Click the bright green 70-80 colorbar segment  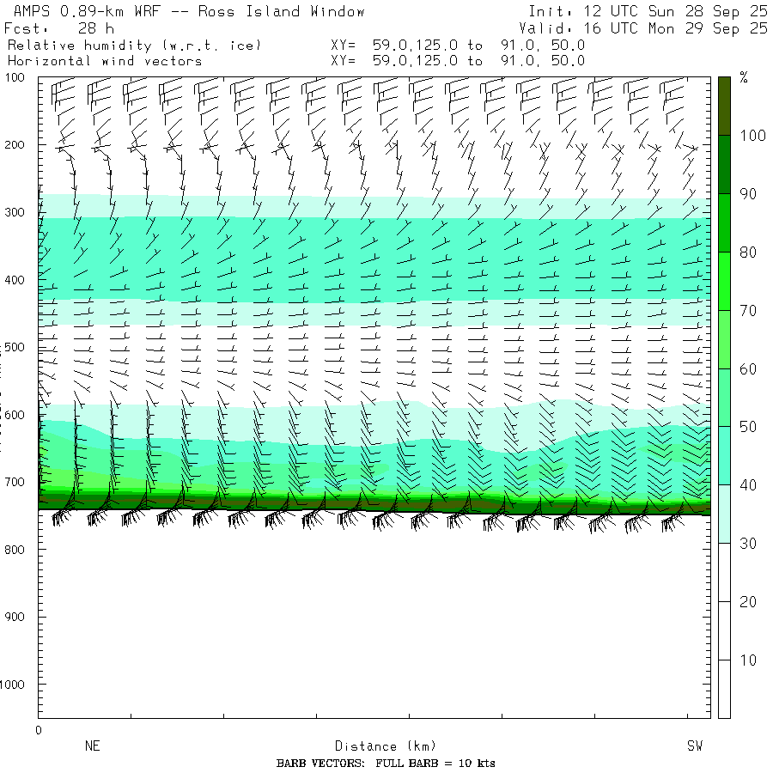click(724, 281)
